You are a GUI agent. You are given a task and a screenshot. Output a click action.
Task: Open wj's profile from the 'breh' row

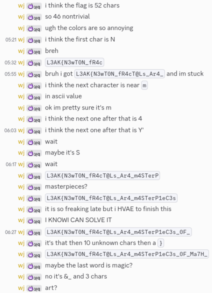(21, 51)
